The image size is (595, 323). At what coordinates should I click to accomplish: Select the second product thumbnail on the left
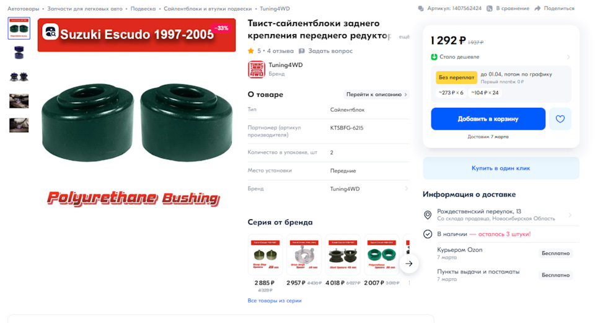[x=19, y=53]
